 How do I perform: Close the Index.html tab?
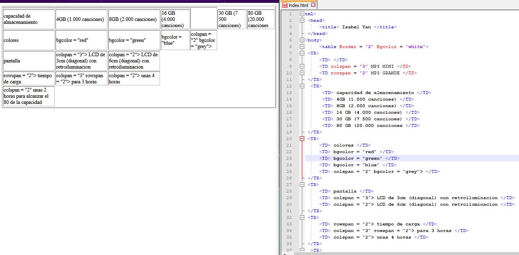coord(313,5)
